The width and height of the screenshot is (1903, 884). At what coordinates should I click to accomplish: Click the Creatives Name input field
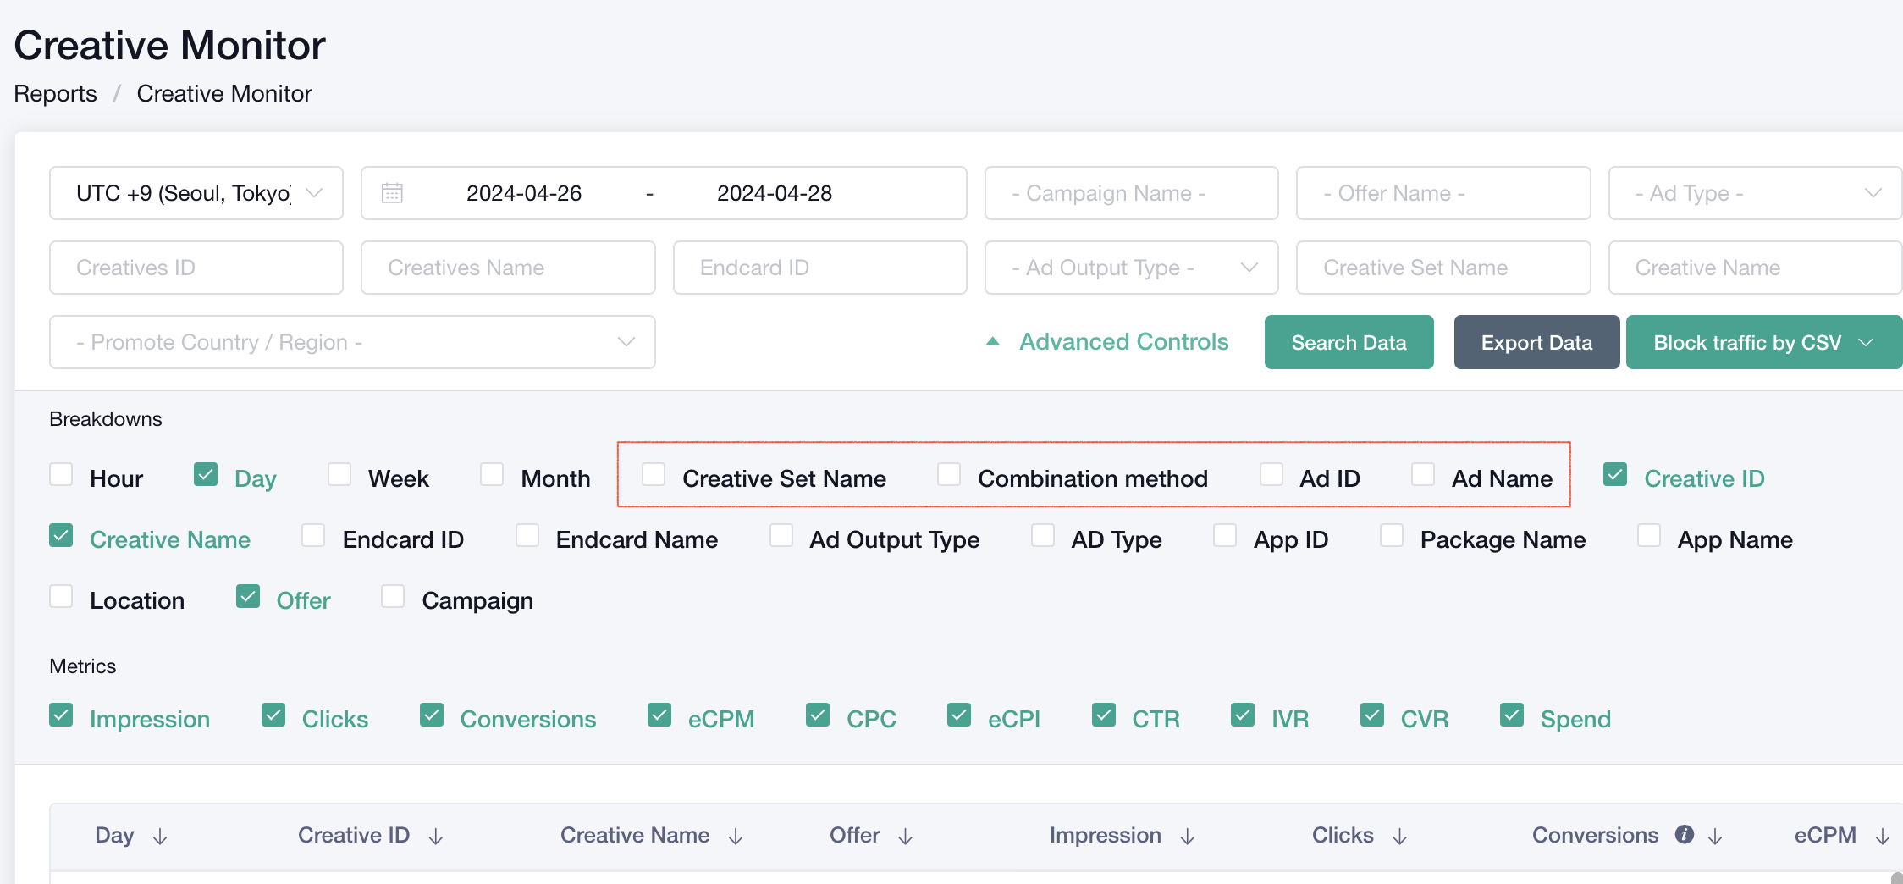click(508, 268)
